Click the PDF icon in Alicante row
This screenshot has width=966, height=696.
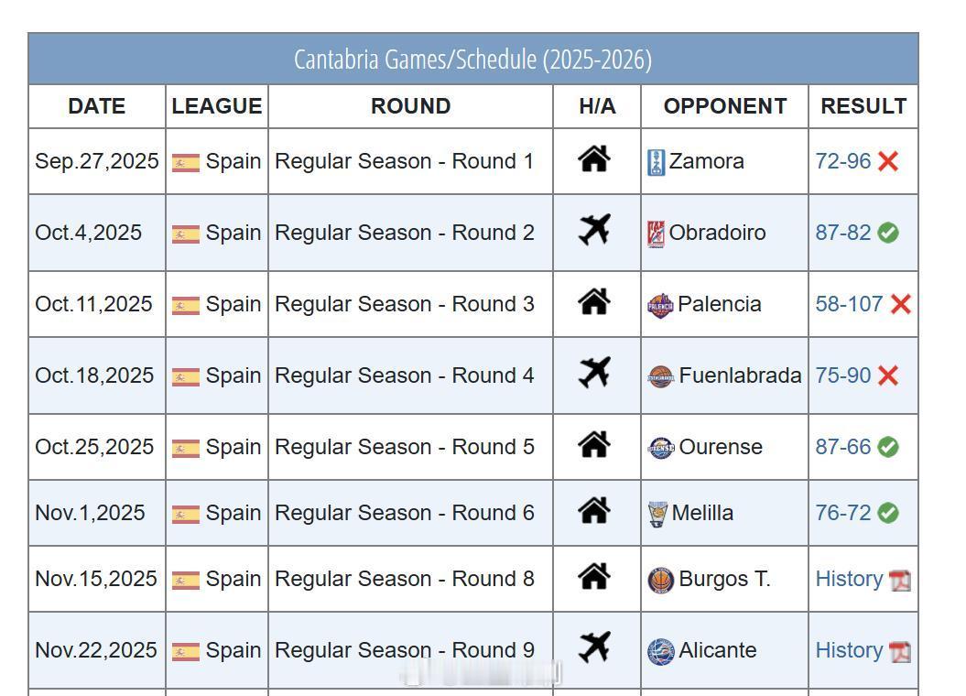(x=900, y=652)
